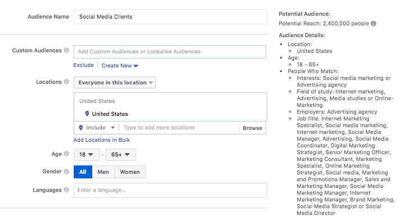Click the Gender info icon

[66, 172]
